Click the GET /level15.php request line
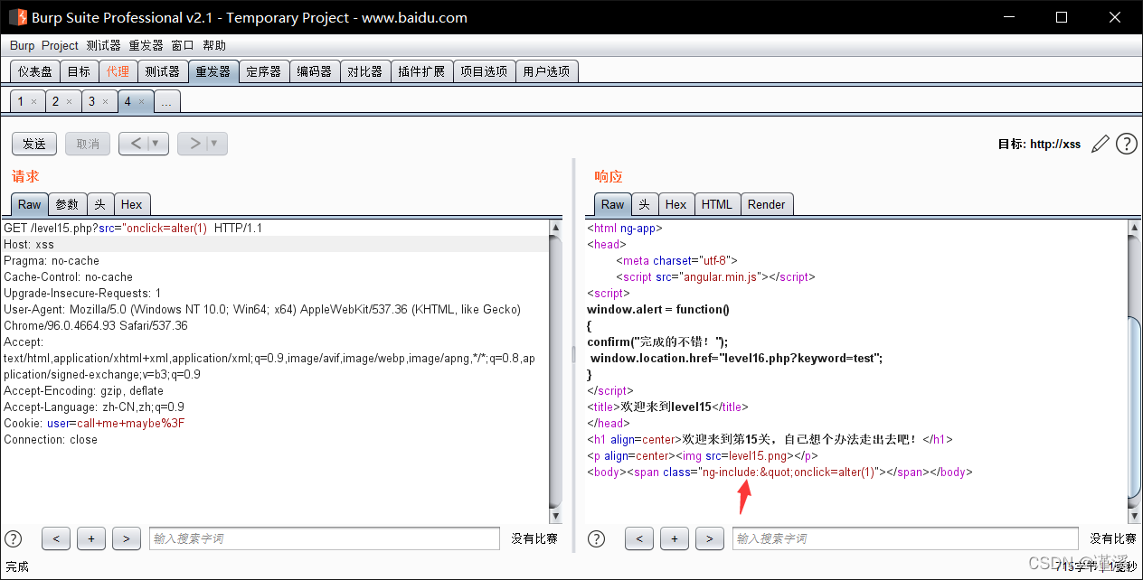Viewport: 1143px width, 580px height. point(133,228)
